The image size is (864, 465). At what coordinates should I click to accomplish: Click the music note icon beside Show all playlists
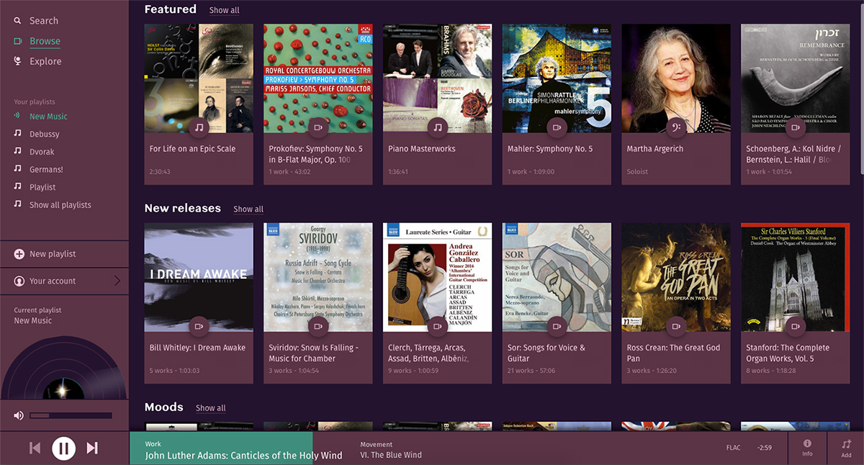[18, 204]
